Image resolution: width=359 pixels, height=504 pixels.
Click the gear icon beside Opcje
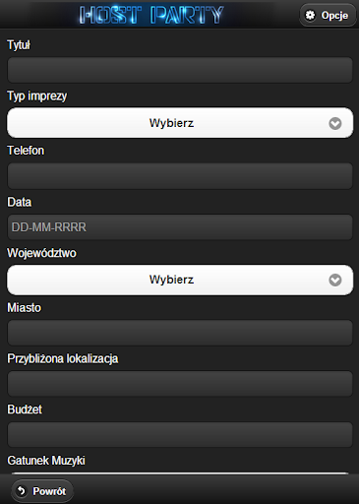coord(310,15)
